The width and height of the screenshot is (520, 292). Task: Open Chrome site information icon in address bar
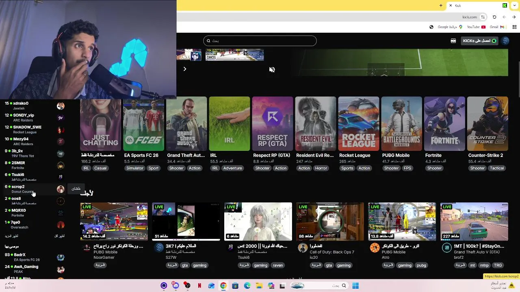[x=483, y=17]
